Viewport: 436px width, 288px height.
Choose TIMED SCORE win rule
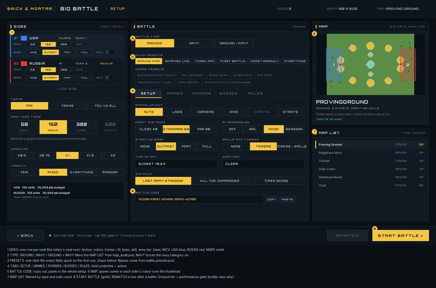(x=276, y=181)
